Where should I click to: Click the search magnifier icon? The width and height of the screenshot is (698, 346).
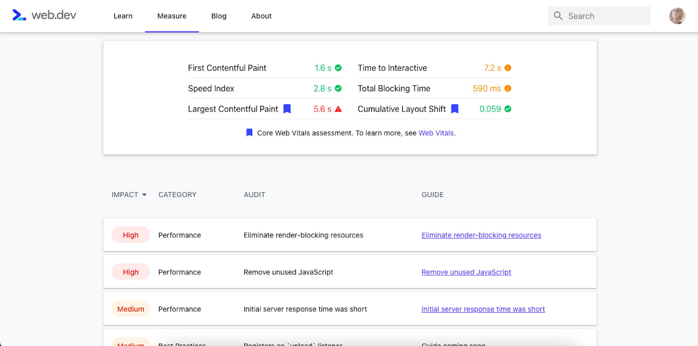(x=558, y=16)
